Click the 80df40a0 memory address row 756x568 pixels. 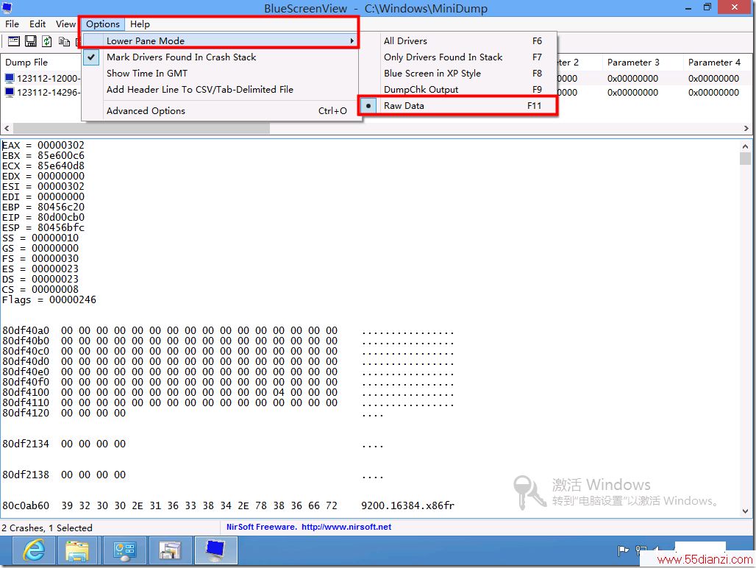228,331
